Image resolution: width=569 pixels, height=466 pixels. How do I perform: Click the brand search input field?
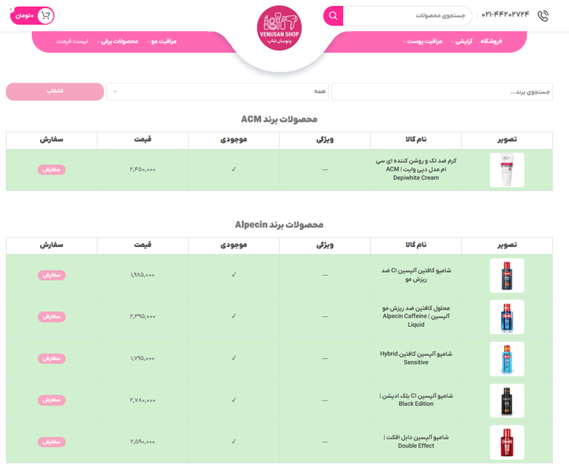(x=442, y=92)
